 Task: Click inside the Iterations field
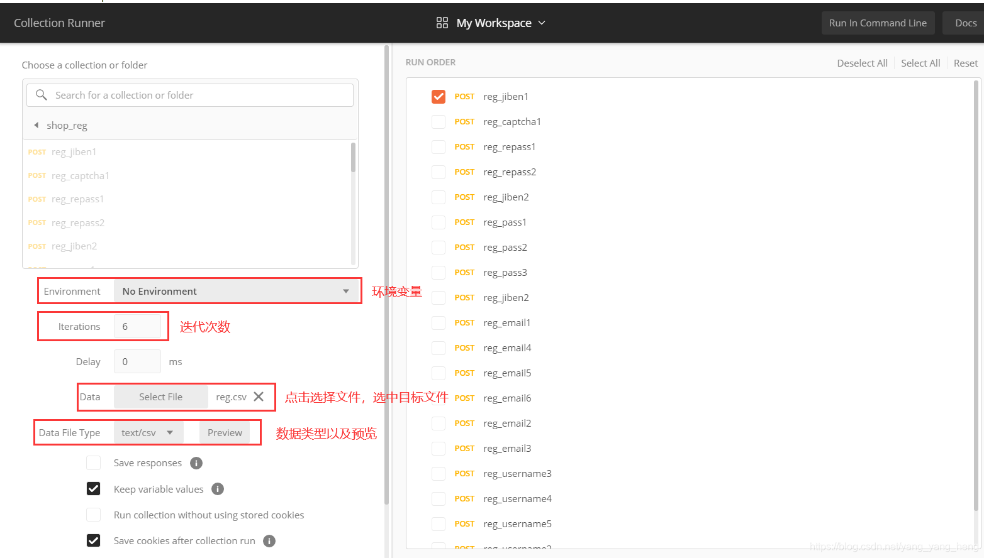137,326
